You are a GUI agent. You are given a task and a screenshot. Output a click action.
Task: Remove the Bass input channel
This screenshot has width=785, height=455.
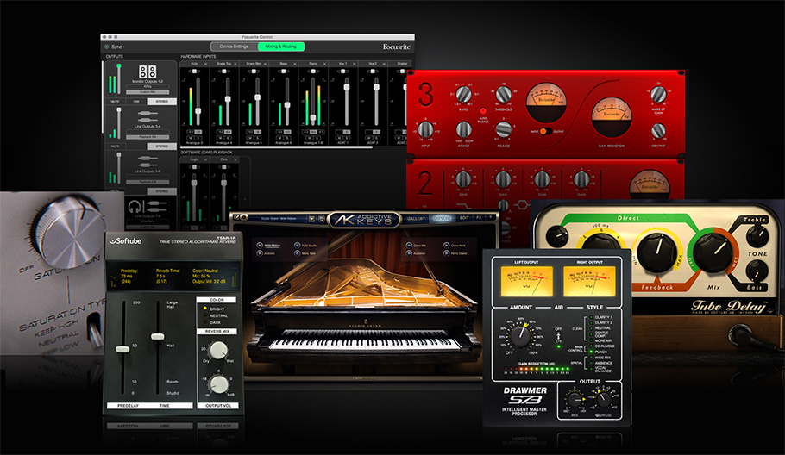click(x=295, y=64)
